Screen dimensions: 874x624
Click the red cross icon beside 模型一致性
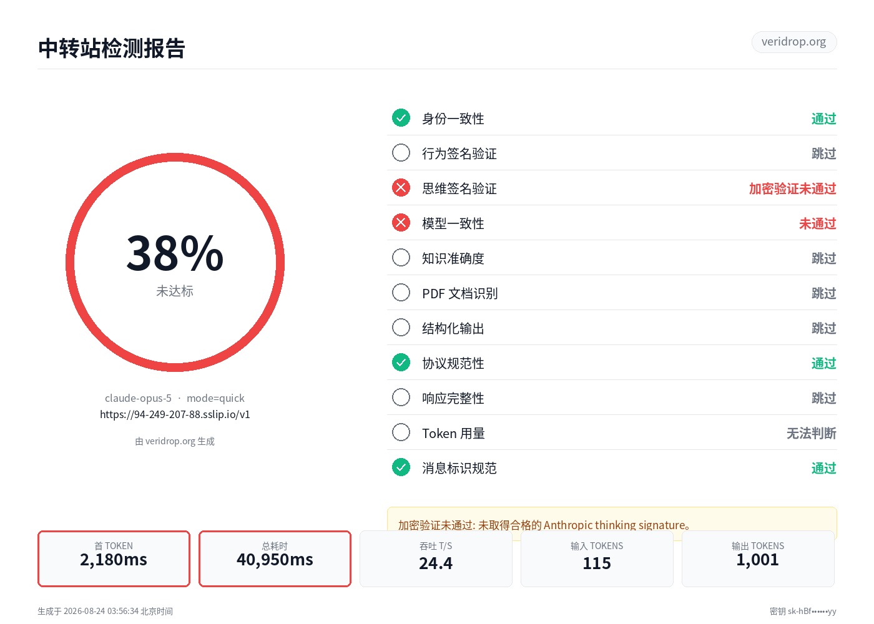[401, 223]
